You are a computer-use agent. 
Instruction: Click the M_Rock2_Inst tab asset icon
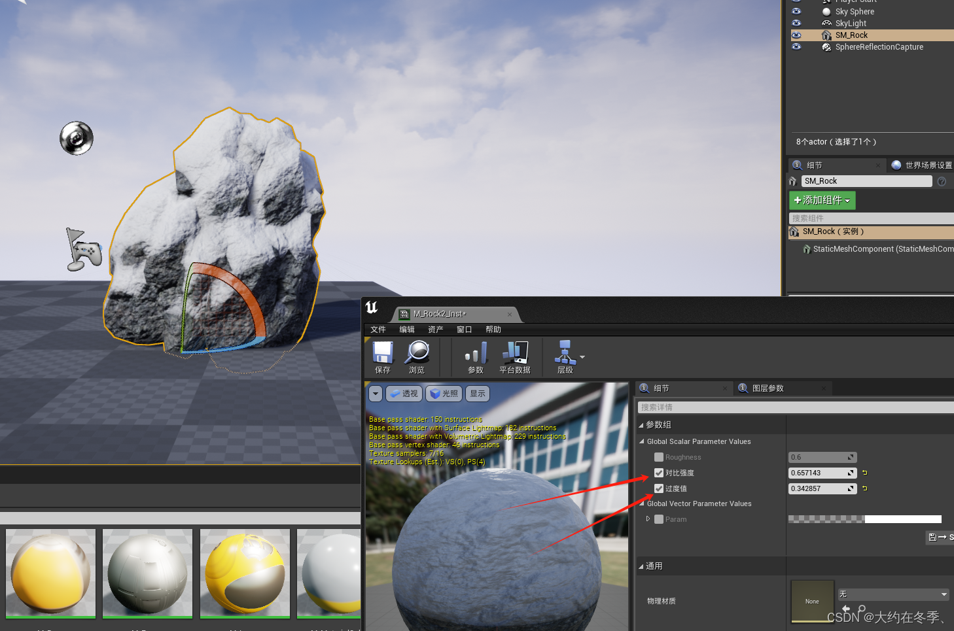tap(404, 314)
